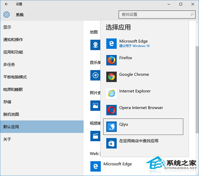
Task: Open the 关于 page
Action: tap(42, 139)
